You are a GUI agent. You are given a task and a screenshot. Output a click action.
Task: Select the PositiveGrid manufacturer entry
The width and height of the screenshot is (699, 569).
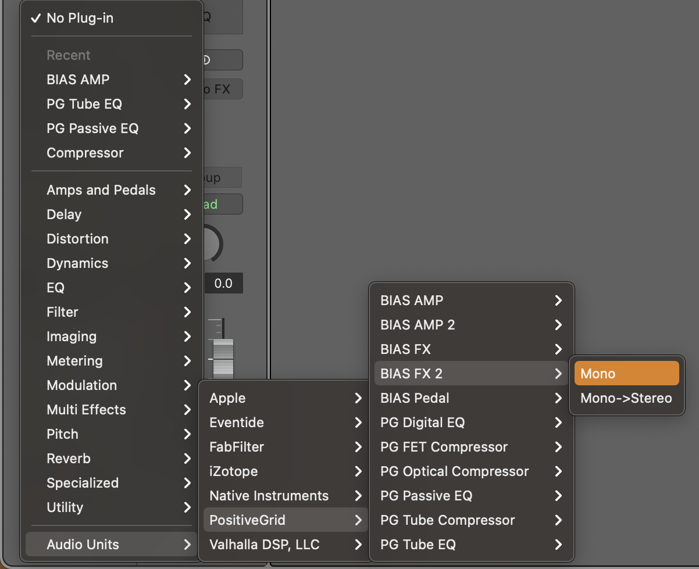tap(286, 520)
